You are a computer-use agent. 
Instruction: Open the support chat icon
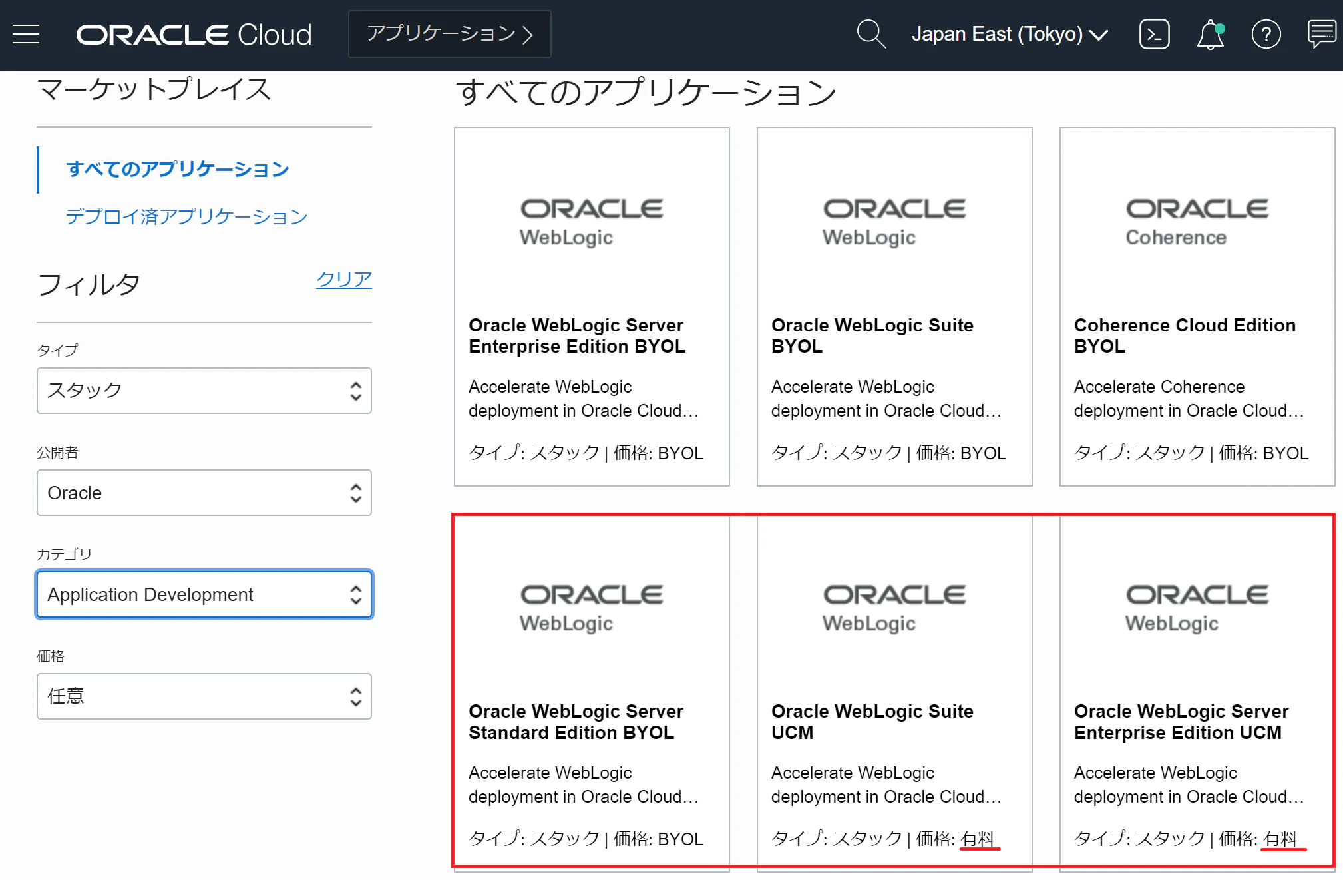pyautogui.click(x=1322, y=34)
